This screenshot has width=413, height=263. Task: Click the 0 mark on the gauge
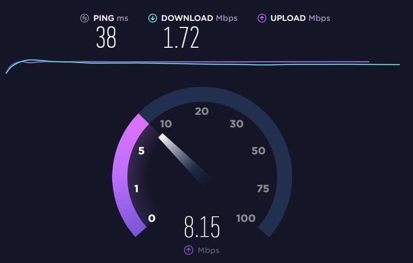(152, 218)
